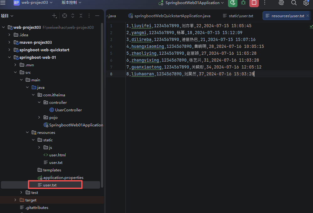This screenshot has height=213, width=313.
Task: Switch to springbootWebQuickstartApplication.java tab
Action: 169,16
